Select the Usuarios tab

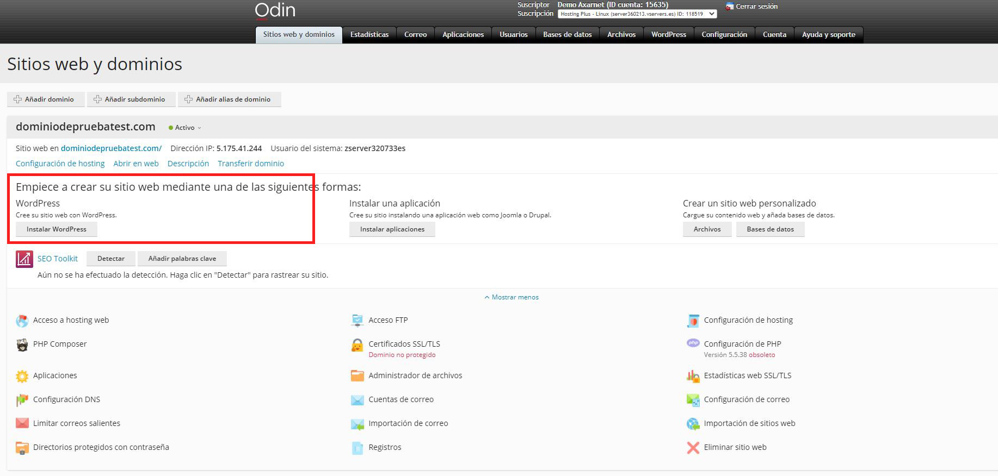tap(514, 35)
